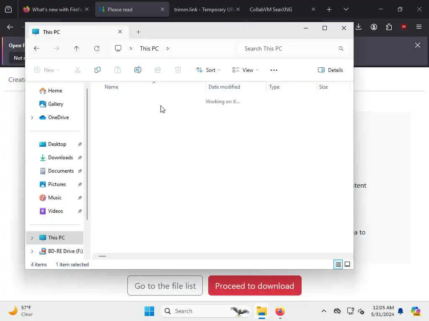This screenshot has width=429, height=321.
Task: Open Downloads quick access folder
Action: [x=55, y=158]
